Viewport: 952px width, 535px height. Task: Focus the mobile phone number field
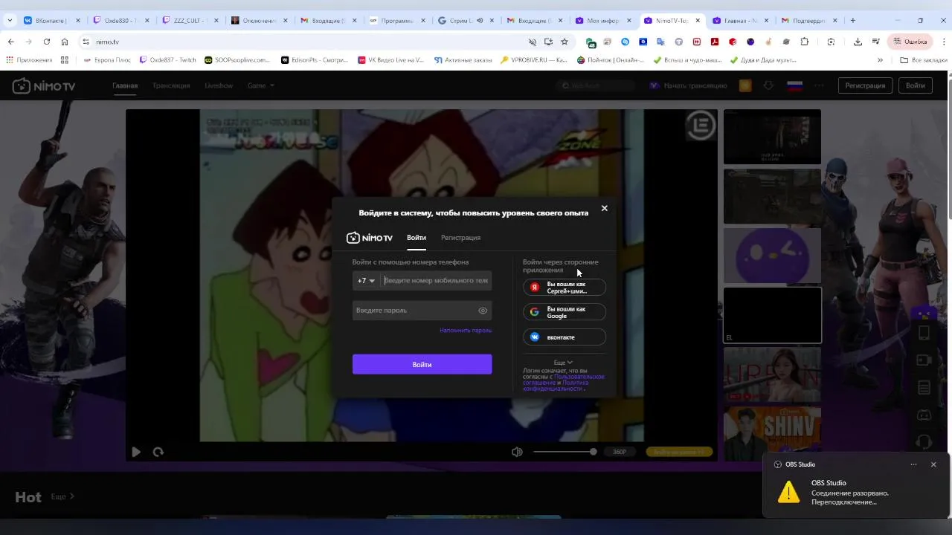point(436,281)
